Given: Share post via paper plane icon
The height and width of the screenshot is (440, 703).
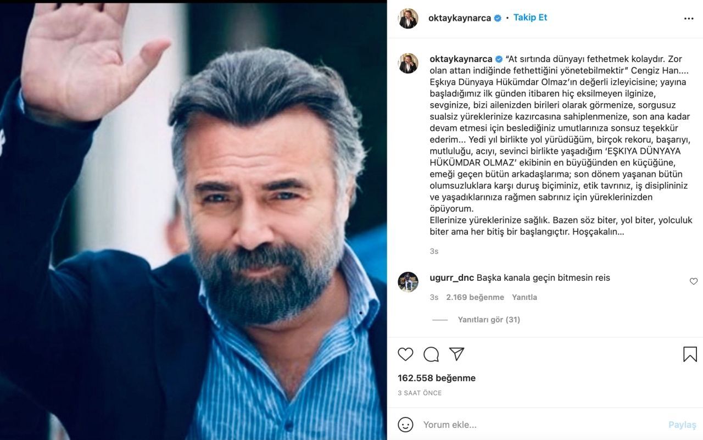Looking at the screenshot, I should pyautogui.click(x=456, y=354).
